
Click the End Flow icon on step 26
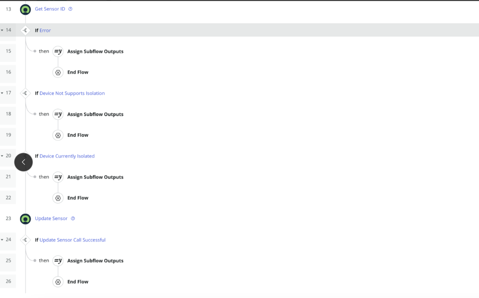pyautogui.click(x=58, y=282)
